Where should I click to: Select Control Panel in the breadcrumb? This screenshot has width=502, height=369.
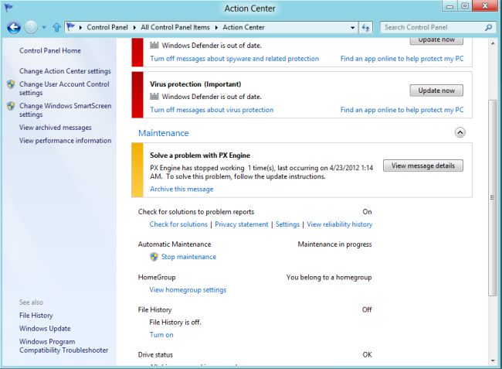coord(107,27)
